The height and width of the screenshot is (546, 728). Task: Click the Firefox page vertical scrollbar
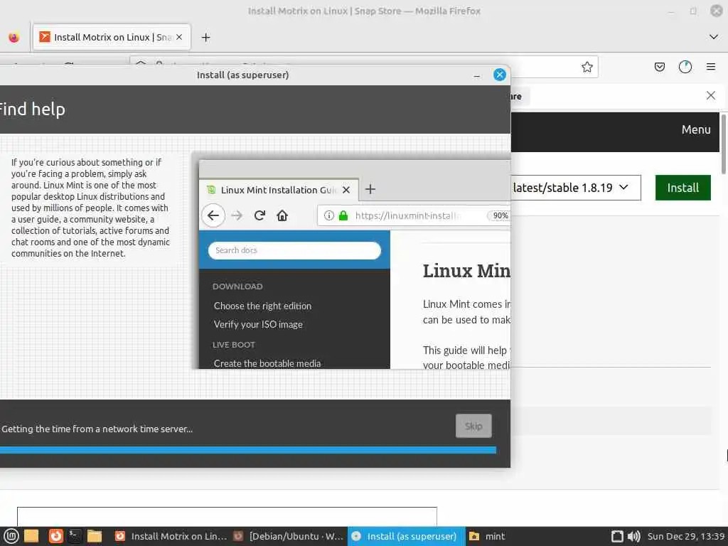click(723, 144)
